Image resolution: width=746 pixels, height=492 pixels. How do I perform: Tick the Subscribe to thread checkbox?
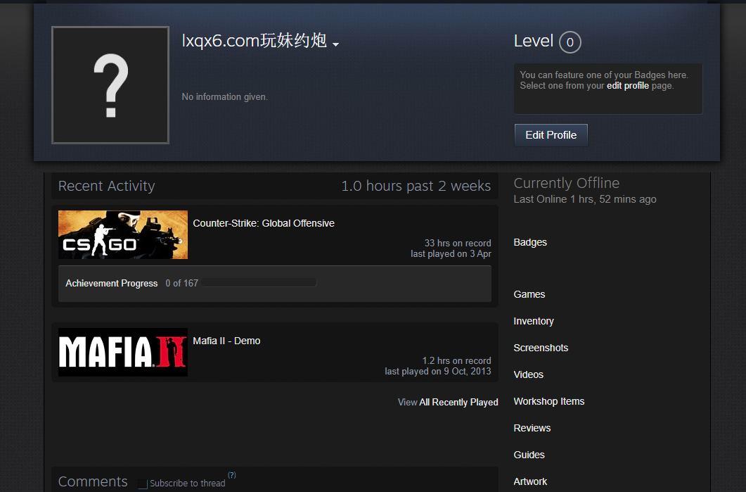[x=143, y=484]
